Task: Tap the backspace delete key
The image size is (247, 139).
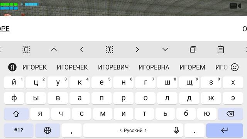Action: pos(230,114)
